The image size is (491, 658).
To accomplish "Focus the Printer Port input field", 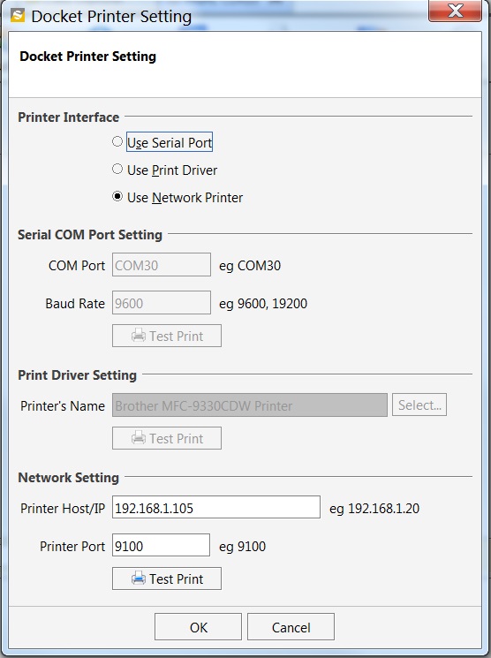I will (161, 545).
